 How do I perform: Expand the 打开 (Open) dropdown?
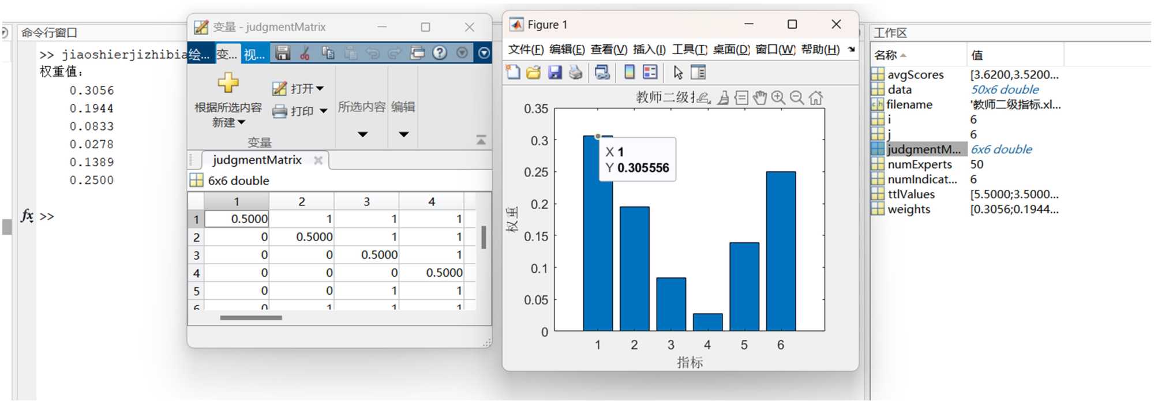tap(320, 89)
